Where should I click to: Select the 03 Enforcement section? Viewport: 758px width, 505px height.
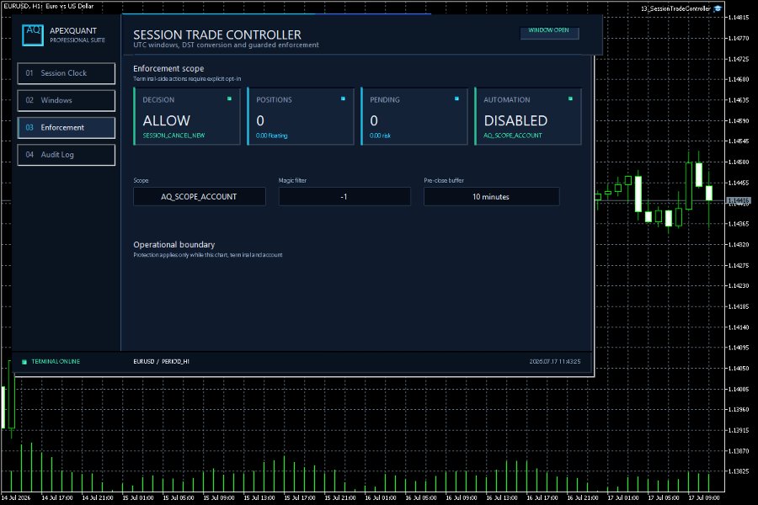(67, 128)
